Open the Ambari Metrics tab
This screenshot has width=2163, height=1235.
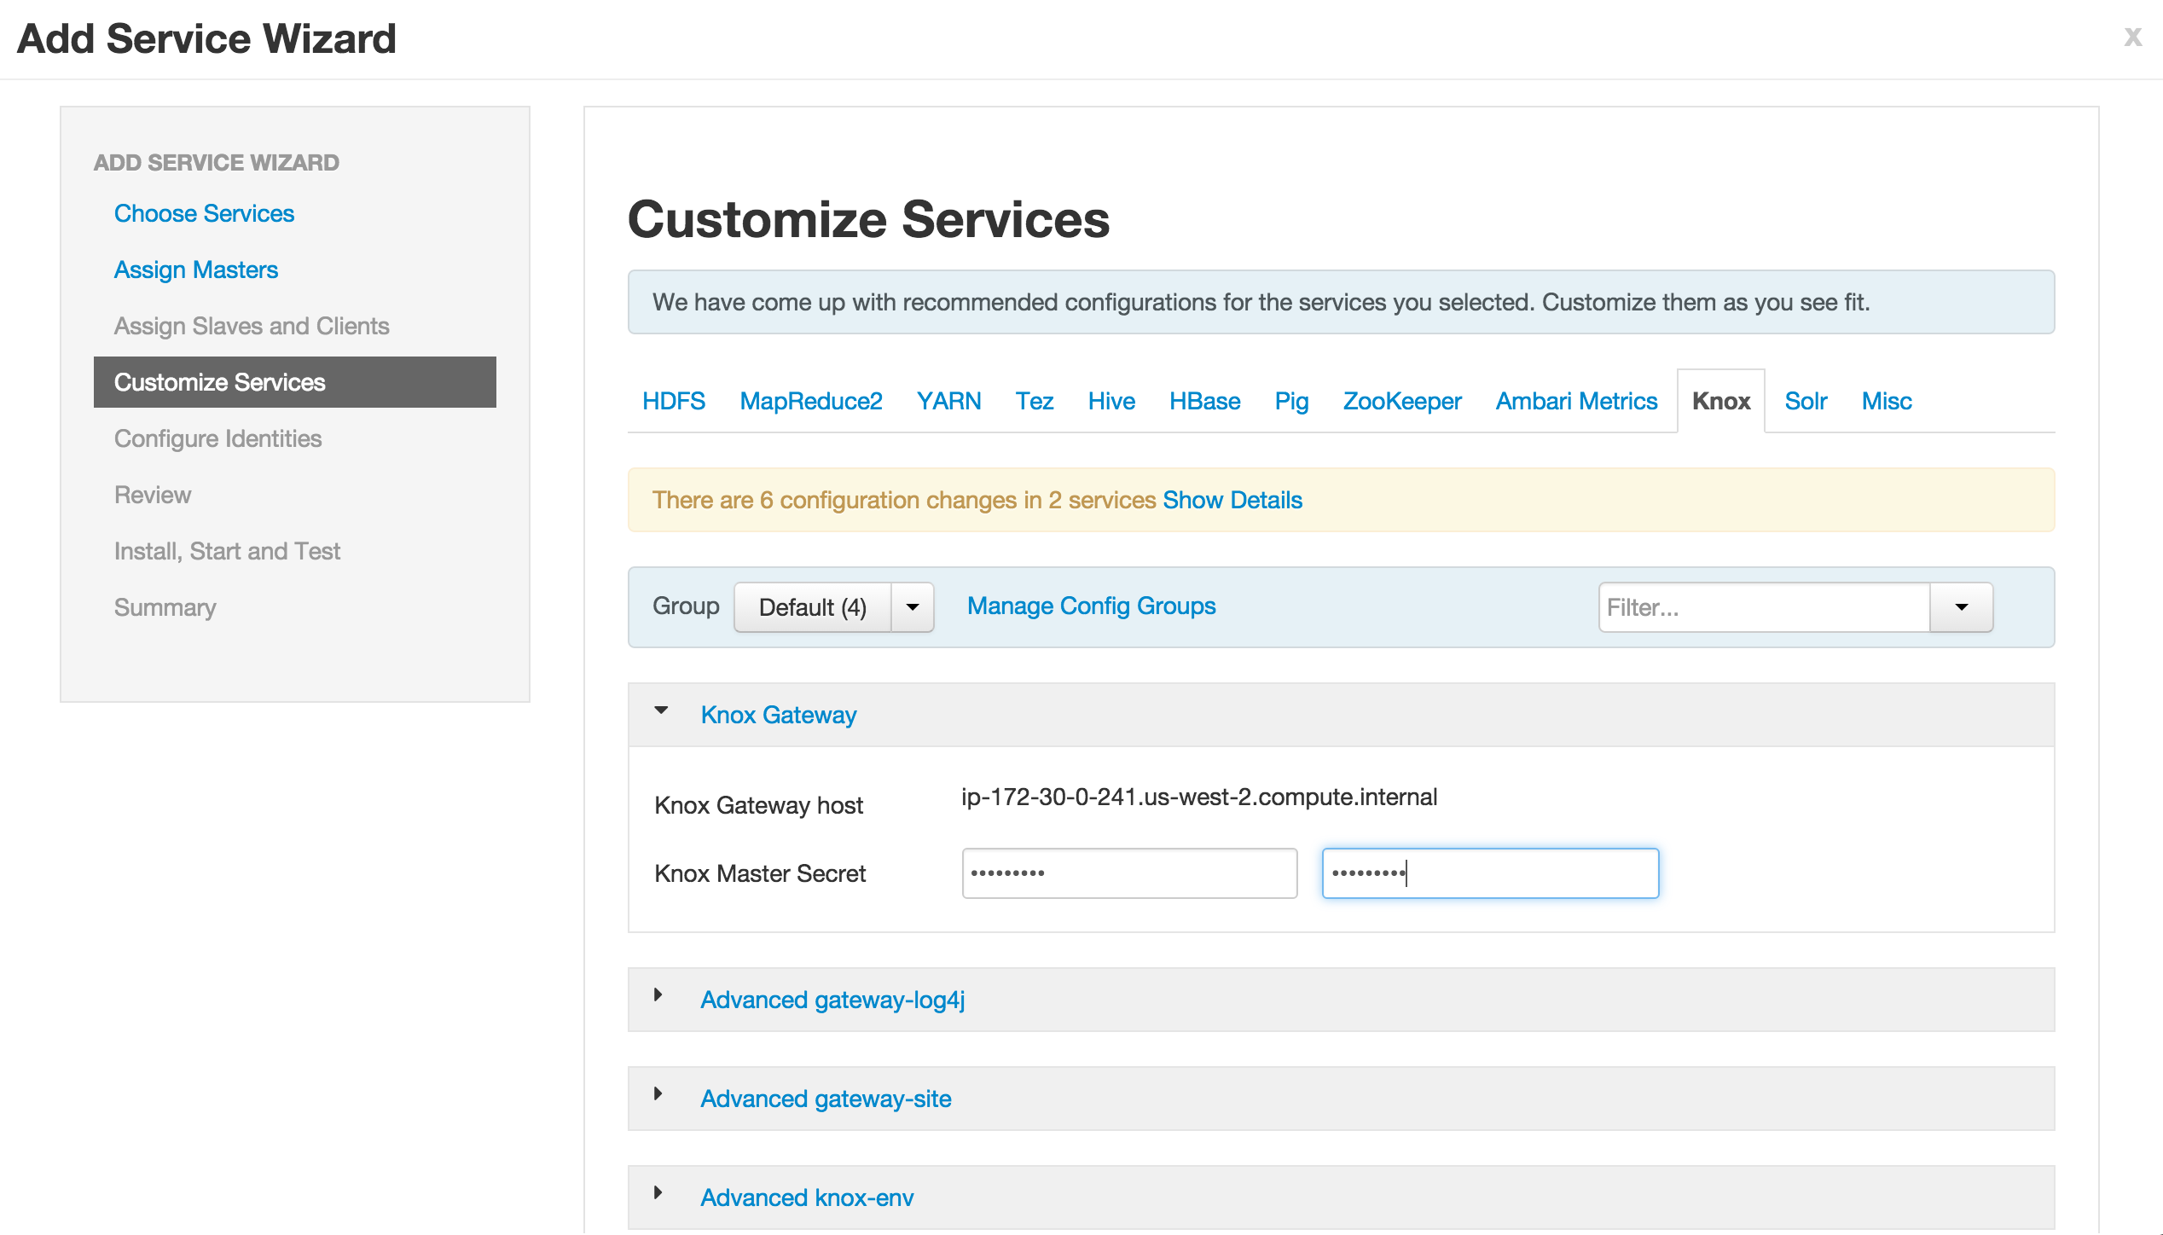[x=1575, y=401]
